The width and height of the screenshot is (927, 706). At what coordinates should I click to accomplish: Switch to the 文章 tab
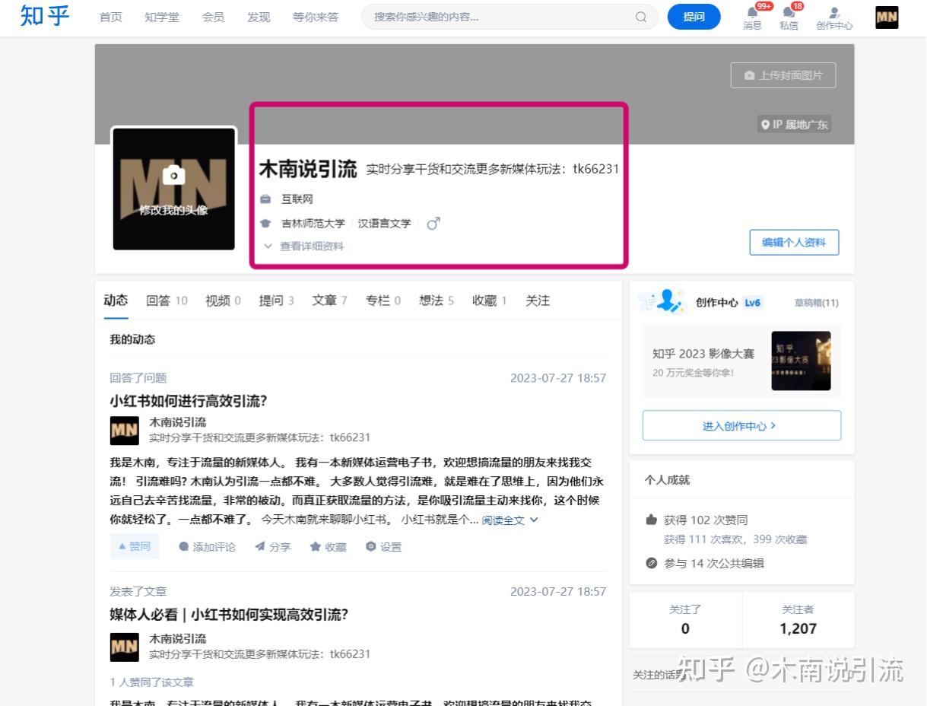tap(329, 301)
